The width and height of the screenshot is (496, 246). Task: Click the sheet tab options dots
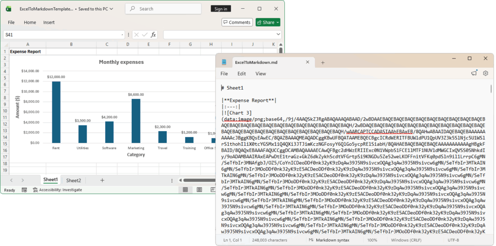click(172, 181)
